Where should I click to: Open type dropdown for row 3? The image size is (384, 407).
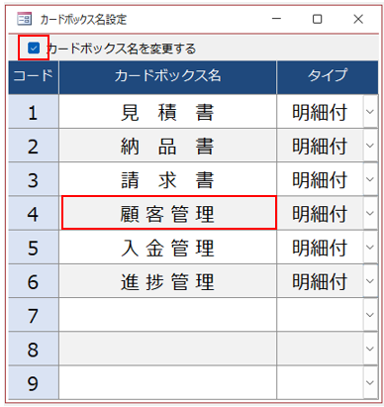[370, 179]
